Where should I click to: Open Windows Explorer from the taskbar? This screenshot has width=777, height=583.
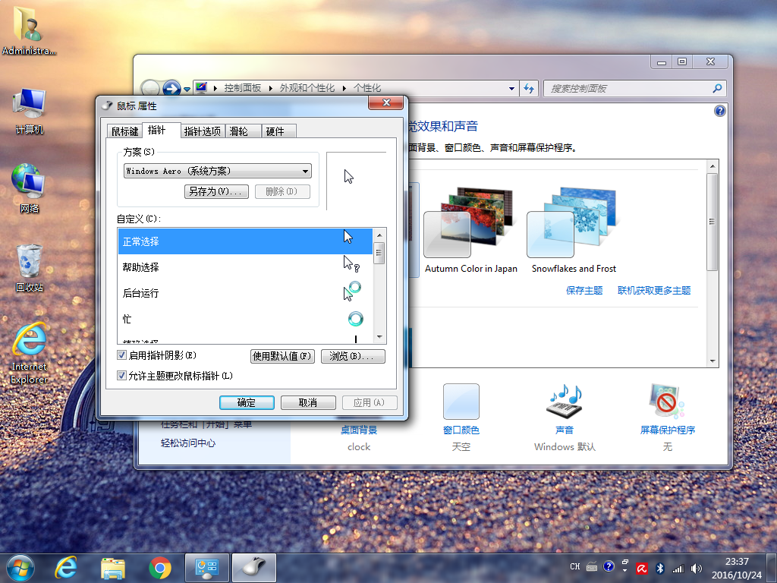click(x=113, y=568)
